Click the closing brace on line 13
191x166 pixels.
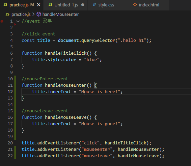click(x=23, y=98)
